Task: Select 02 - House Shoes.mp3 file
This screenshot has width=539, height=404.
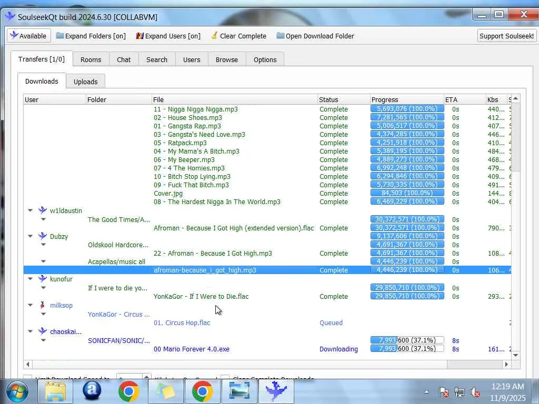Action: pyautogui.click(x=188, y=117)
